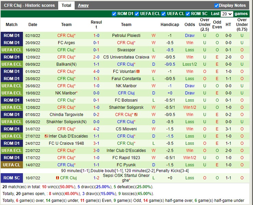Click the red card icon before CFR Cluj in ROM SC row
Viewport: 253px width, 205px height.
coord(57,178)
